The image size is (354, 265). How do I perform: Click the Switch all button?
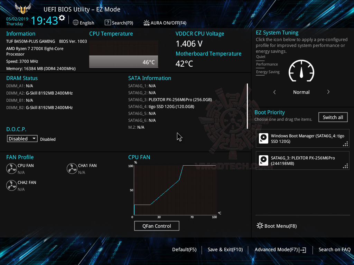pyautogui.click(x=333, y=117)
